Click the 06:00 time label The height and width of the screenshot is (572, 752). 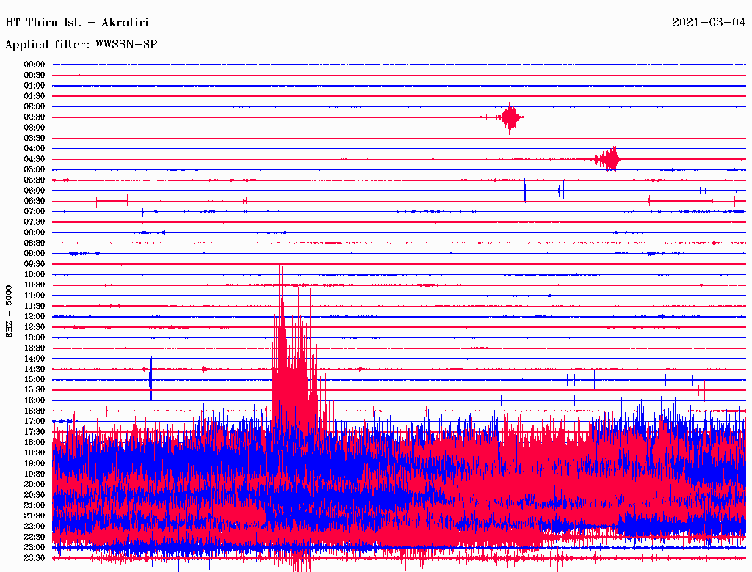[35, 191]
